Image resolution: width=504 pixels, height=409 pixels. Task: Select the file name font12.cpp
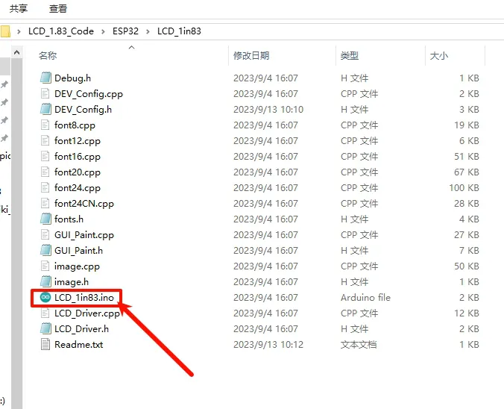coord(78,141)
